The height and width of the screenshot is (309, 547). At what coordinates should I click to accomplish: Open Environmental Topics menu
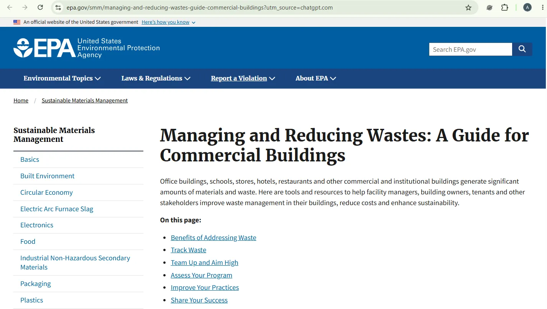[62, 78]
